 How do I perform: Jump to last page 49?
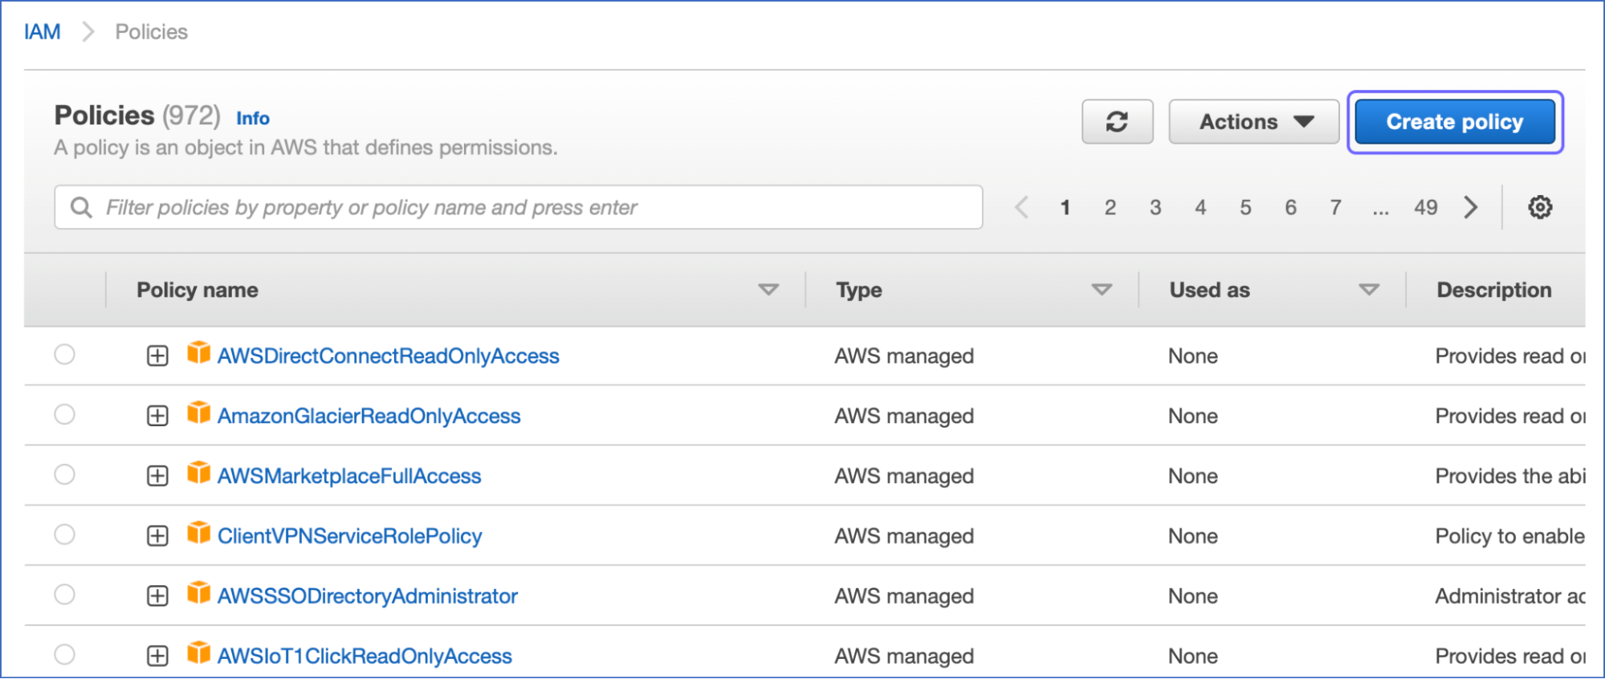tap(1425, 208)
